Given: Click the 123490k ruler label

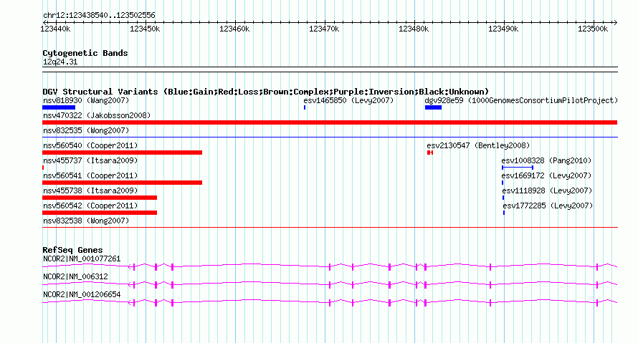Looking at the screenshot, I should click(503, 29).
